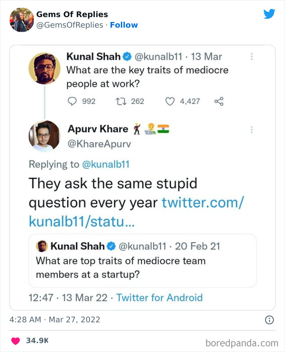
Task: Open the reply icon on Kunal Shah's tweet
Action: (73, 101)
